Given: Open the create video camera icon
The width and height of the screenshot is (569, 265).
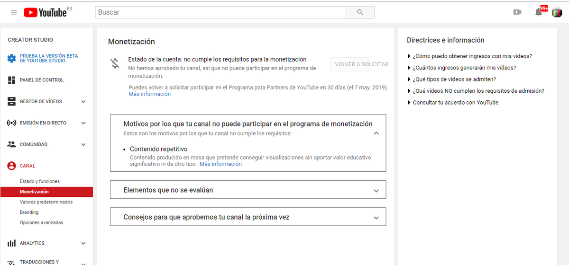Looking at the screenshot, I should coord(517,12).
